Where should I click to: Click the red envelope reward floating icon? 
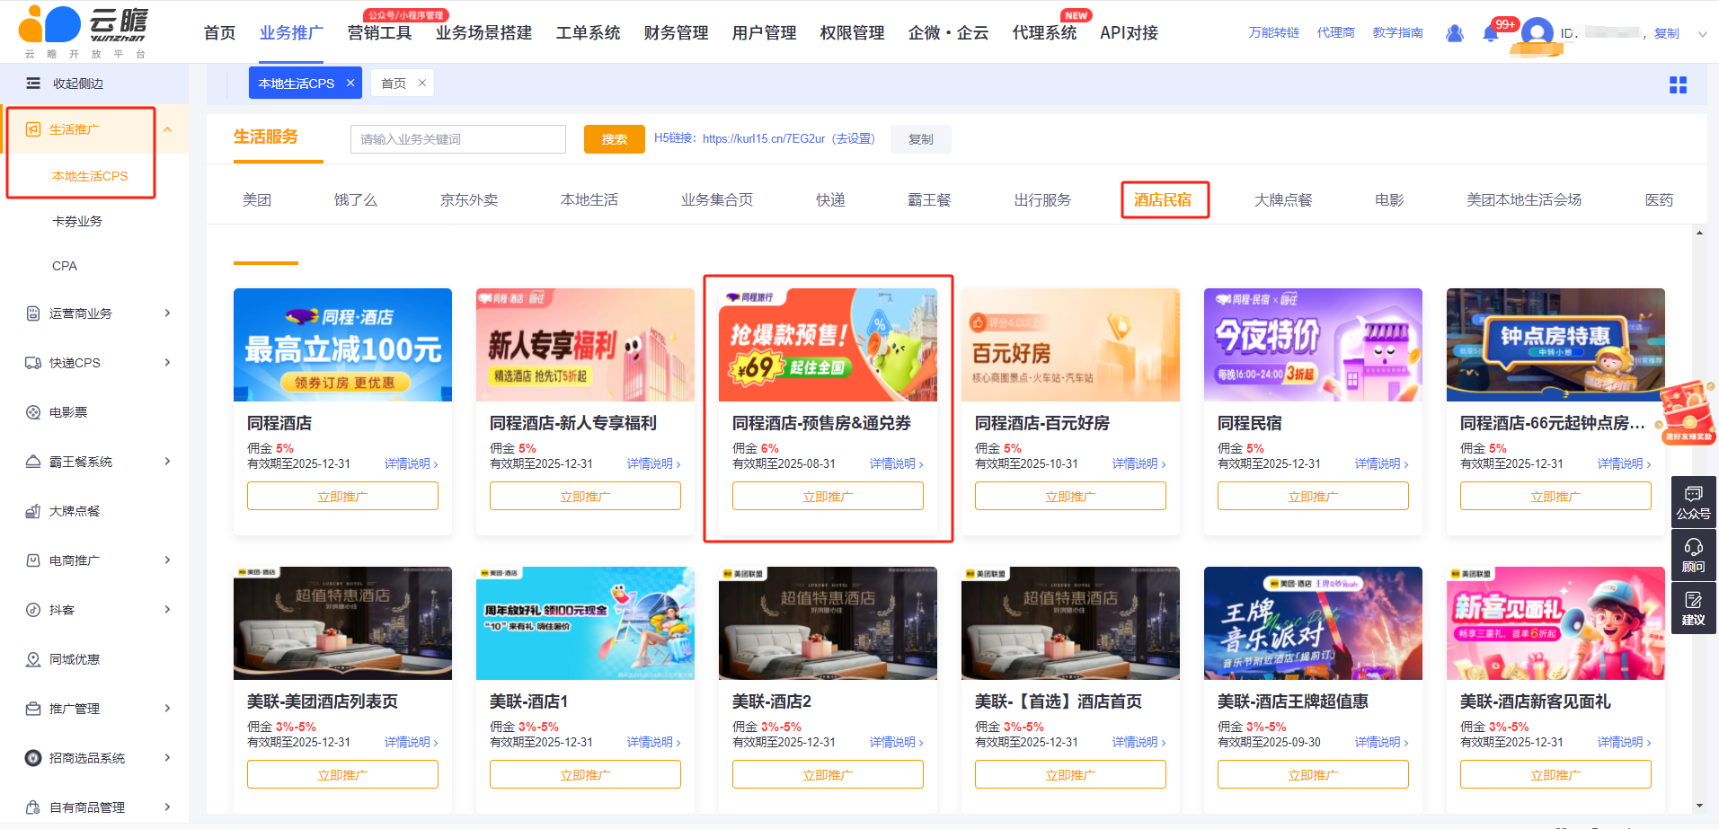coord(1687,412)
